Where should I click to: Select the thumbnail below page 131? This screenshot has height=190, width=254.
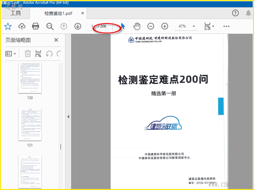[30, 172]
